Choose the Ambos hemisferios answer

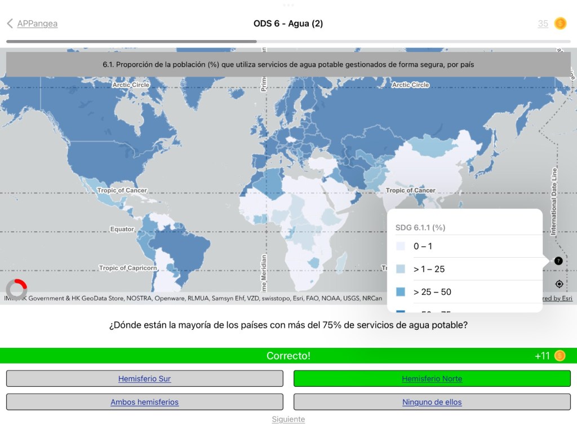coord(144,402)
